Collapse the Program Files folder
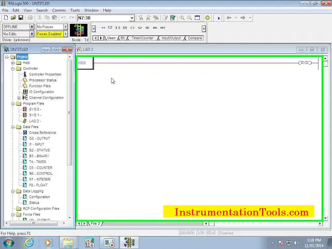The width and height of the screenshot is (332, 249). 13,104
